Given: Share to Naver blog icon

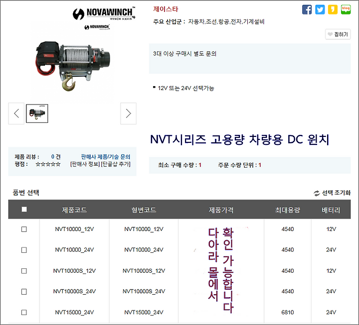Looking at the screenshot, I should coord(346,9).
